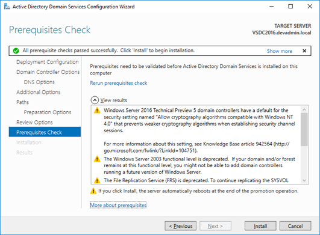Click the warning icon beside Server 2003 functional level
This screenshot has width=320, height=235.
click(97, 159)
